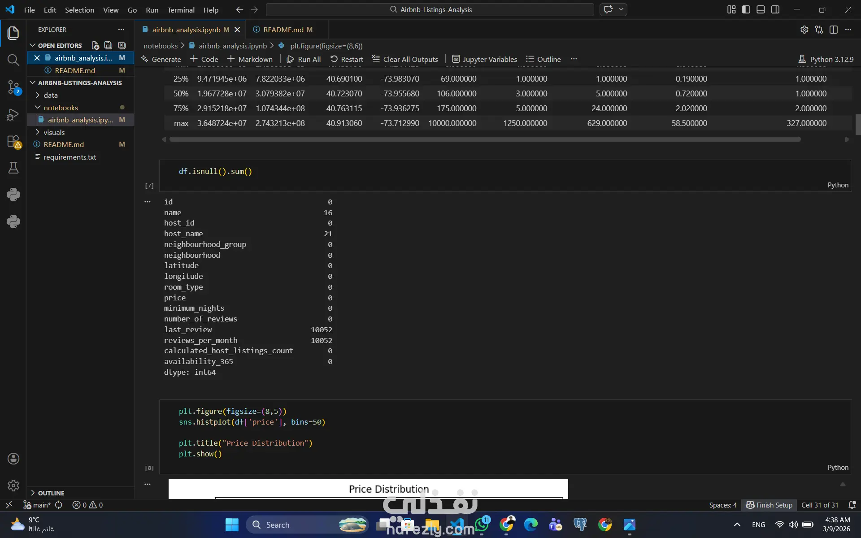Open the Search view in activity bar
Image resolution: width=861 pixels, height=538 pixels.
pyautogui.click(x=13, y=60)
